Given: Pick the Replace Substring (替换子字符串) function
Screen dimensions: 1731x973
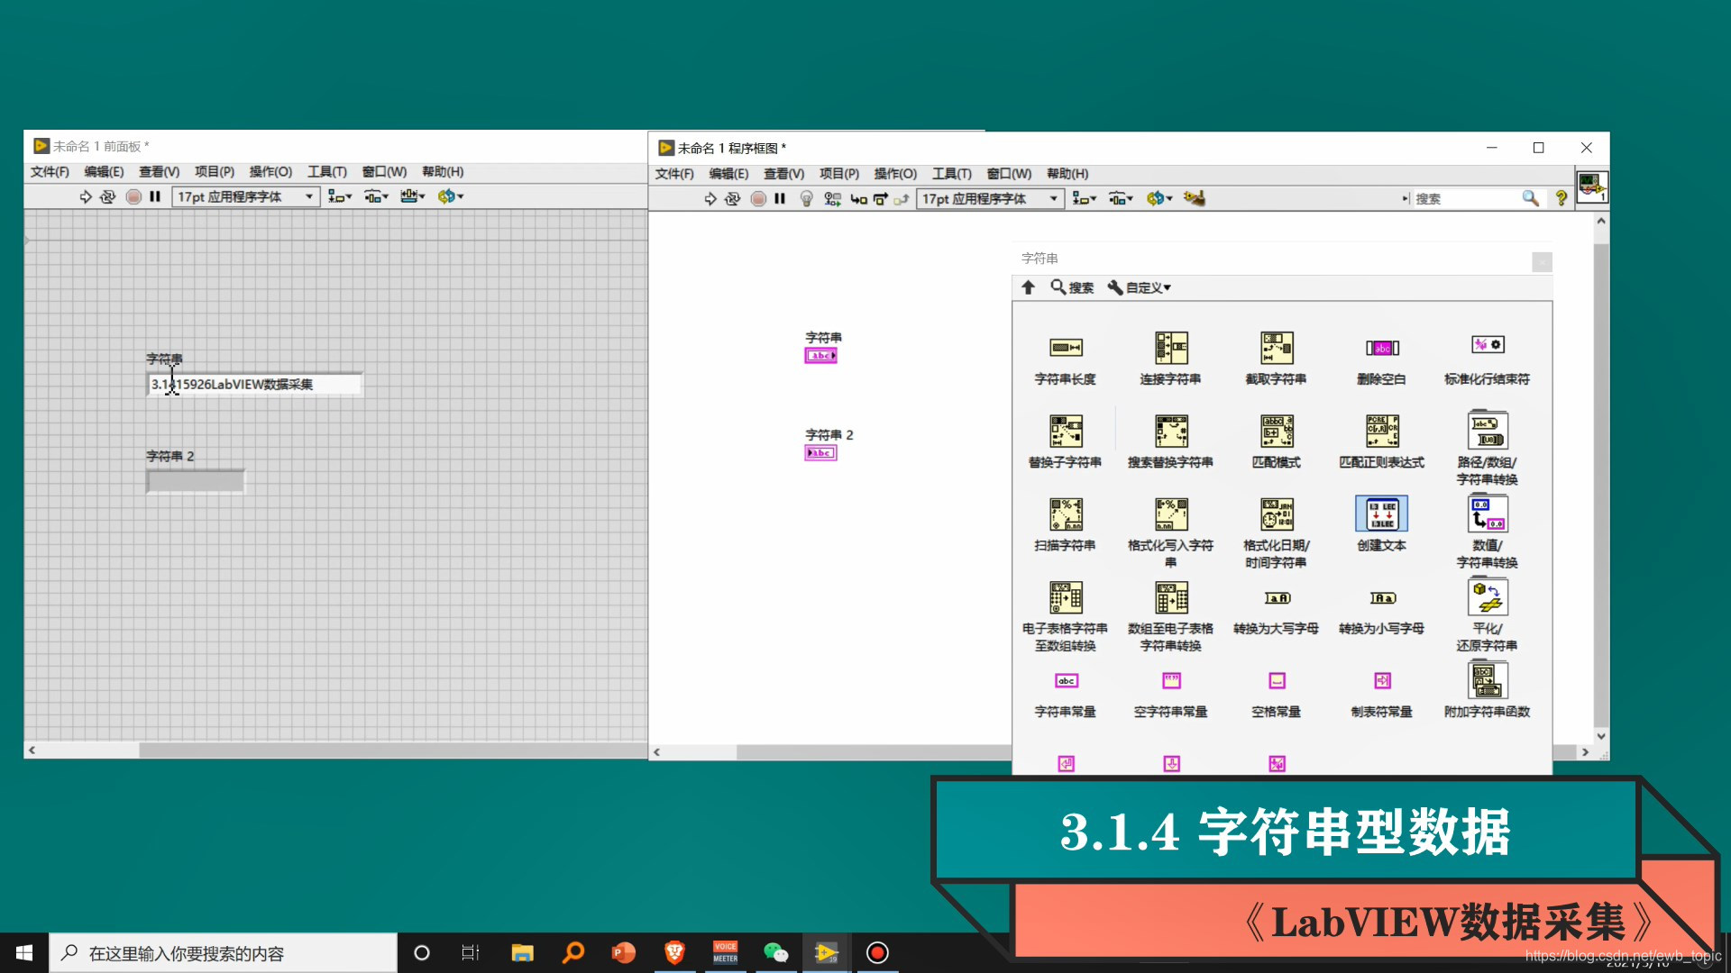Looking at the screenshot, I should (x=1066, y=431).
